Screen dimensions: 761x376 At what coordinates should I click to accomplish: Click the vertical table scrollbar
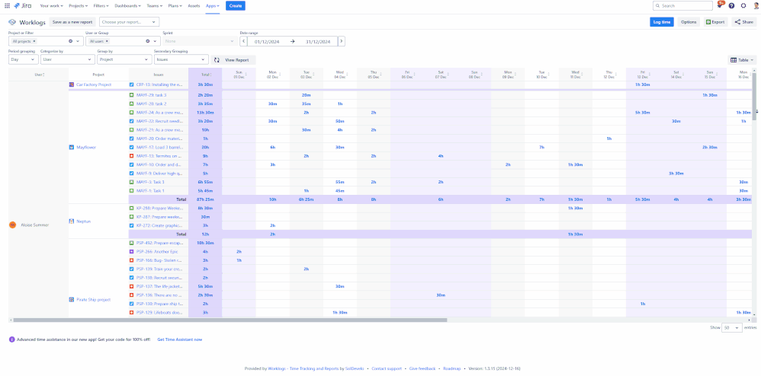point(753,96)
